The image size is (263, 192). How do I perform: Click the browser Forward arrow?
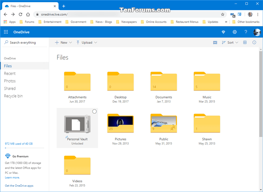point(13,14)
